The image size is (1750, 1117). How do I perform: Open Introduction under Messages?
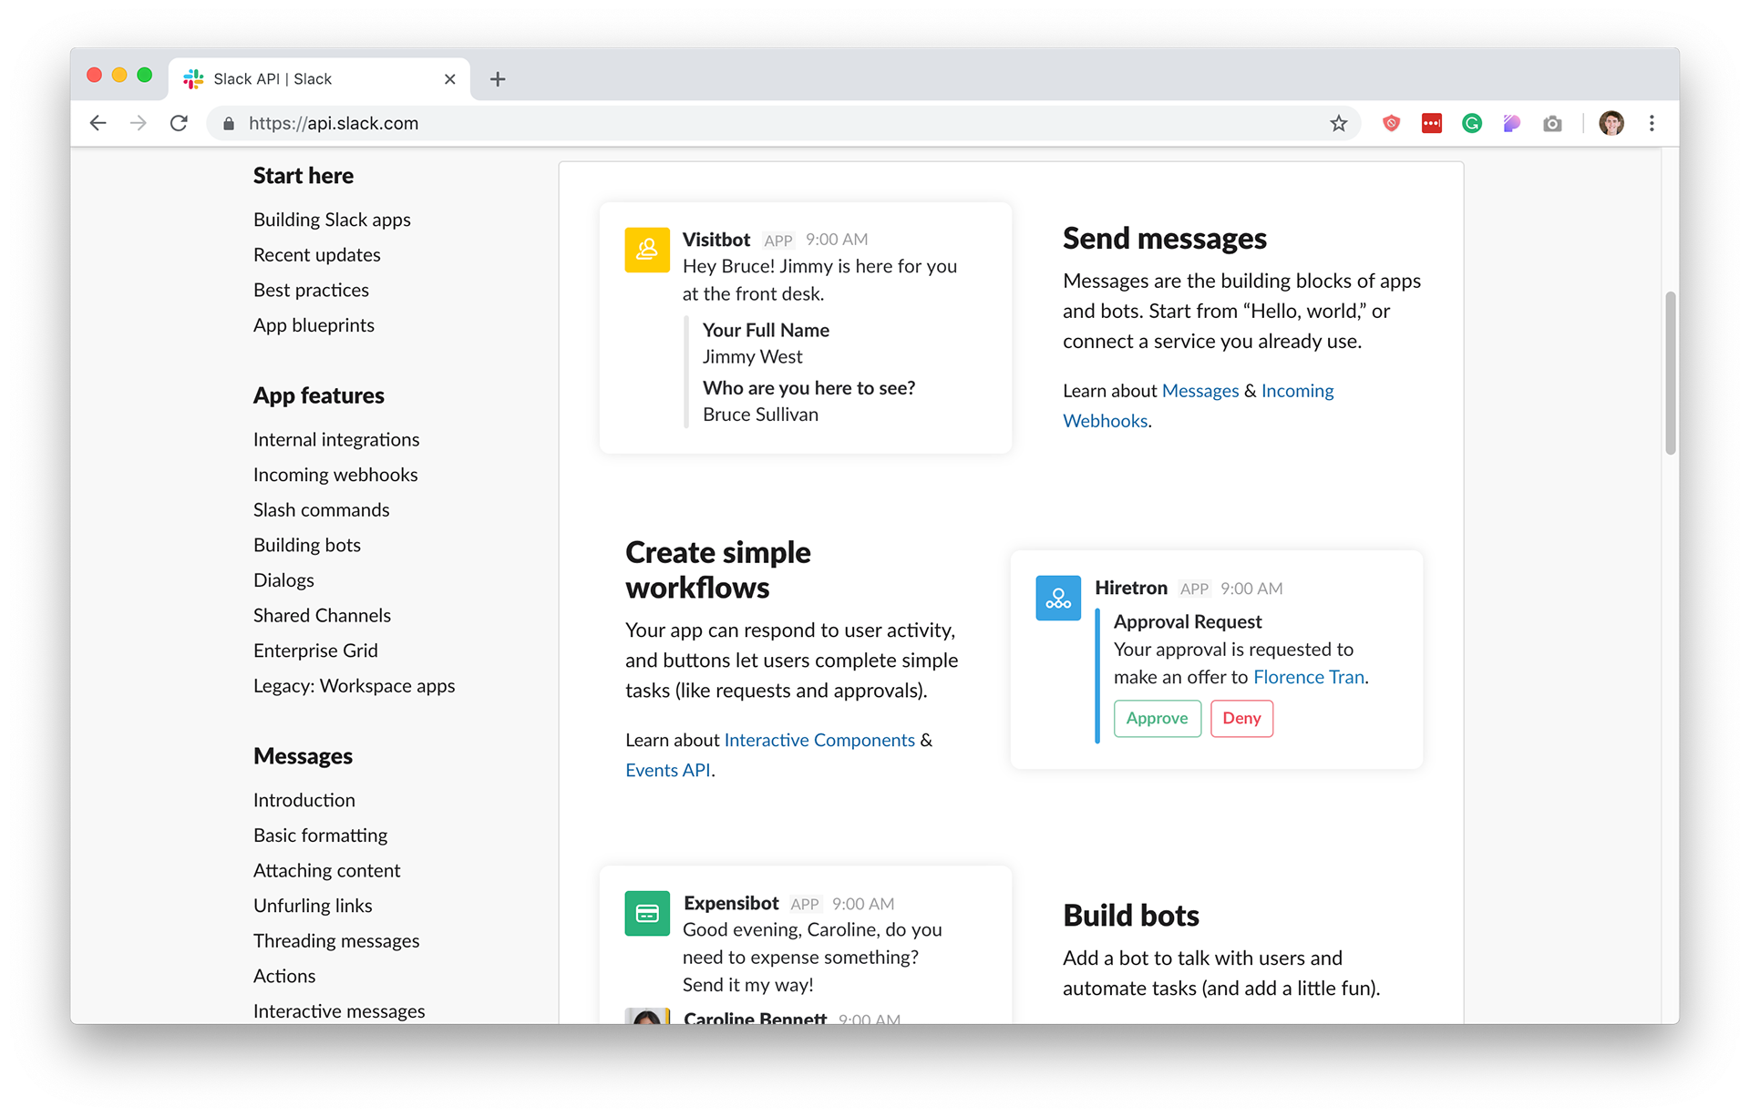304,800
